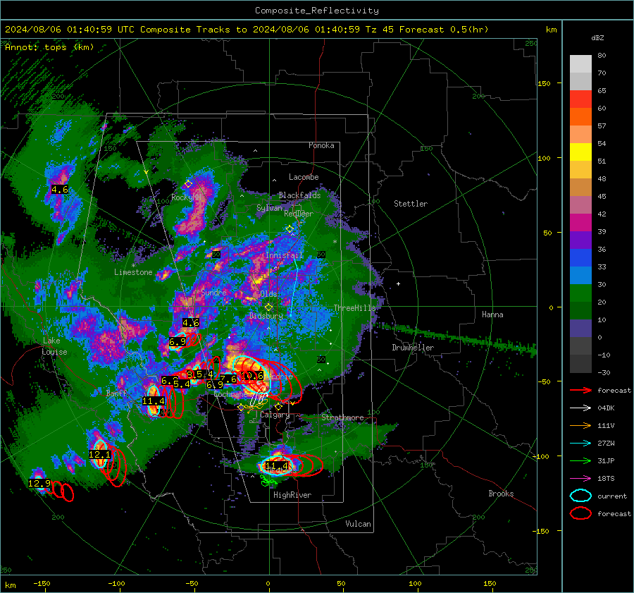
Task: Click the ThreeHills city label
Action: [x=354, y=308]
